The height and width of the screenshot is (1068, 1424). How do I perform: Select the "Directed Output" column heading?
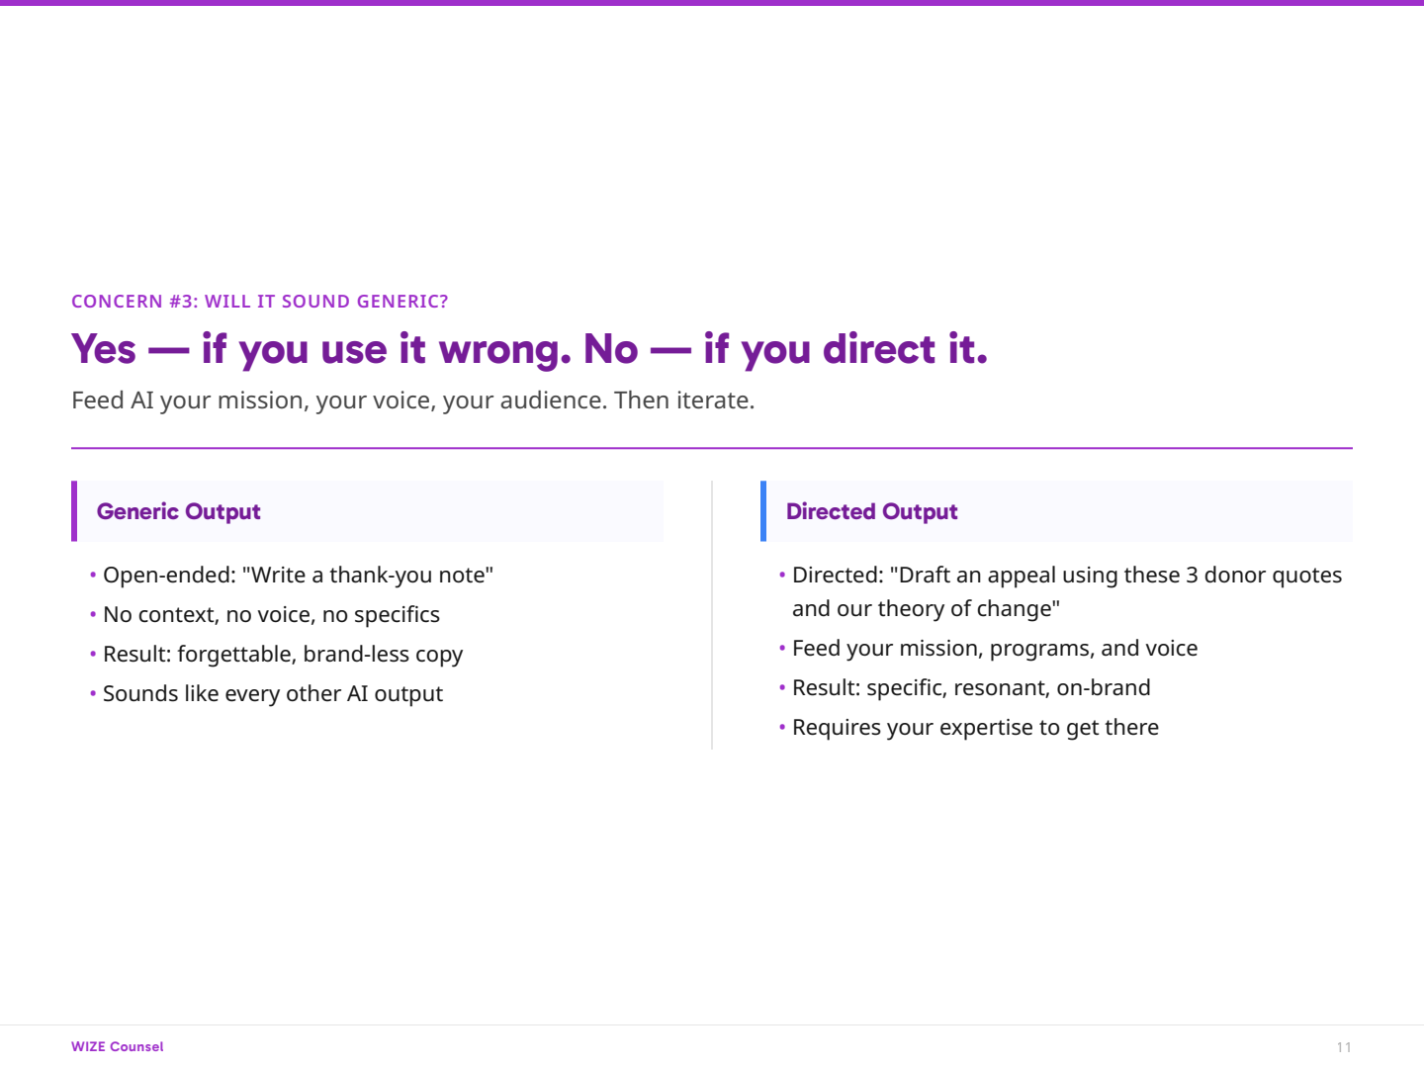pos(871,511)
